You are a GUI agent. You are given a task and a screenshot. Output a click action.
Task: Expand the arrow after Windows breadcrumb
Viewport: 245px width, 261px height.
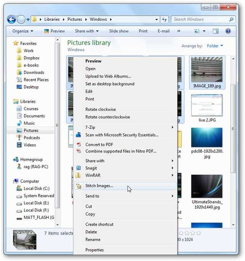point(111,20)
